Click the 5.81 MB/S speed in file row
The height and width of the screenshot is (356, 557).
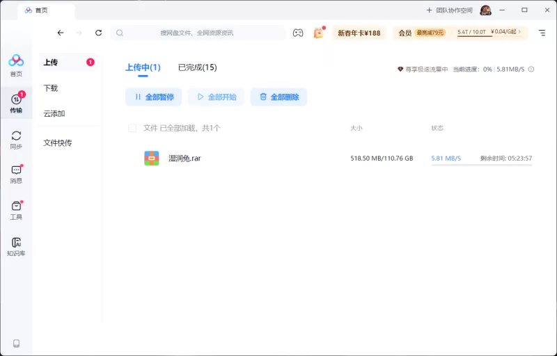point(446,159)
